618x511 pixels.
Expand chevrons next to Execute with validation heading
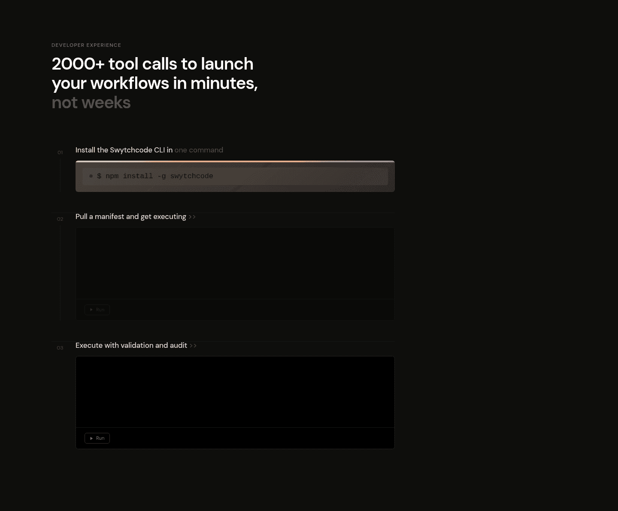tap(193, 346)
